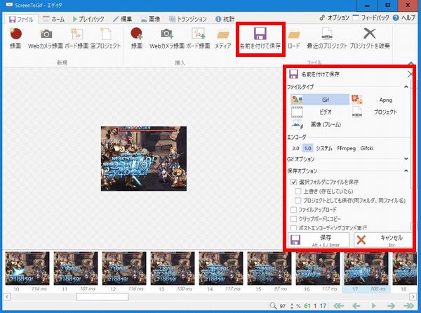
Task: Select ビデオ file type
Action: click(x=320, y=112)
